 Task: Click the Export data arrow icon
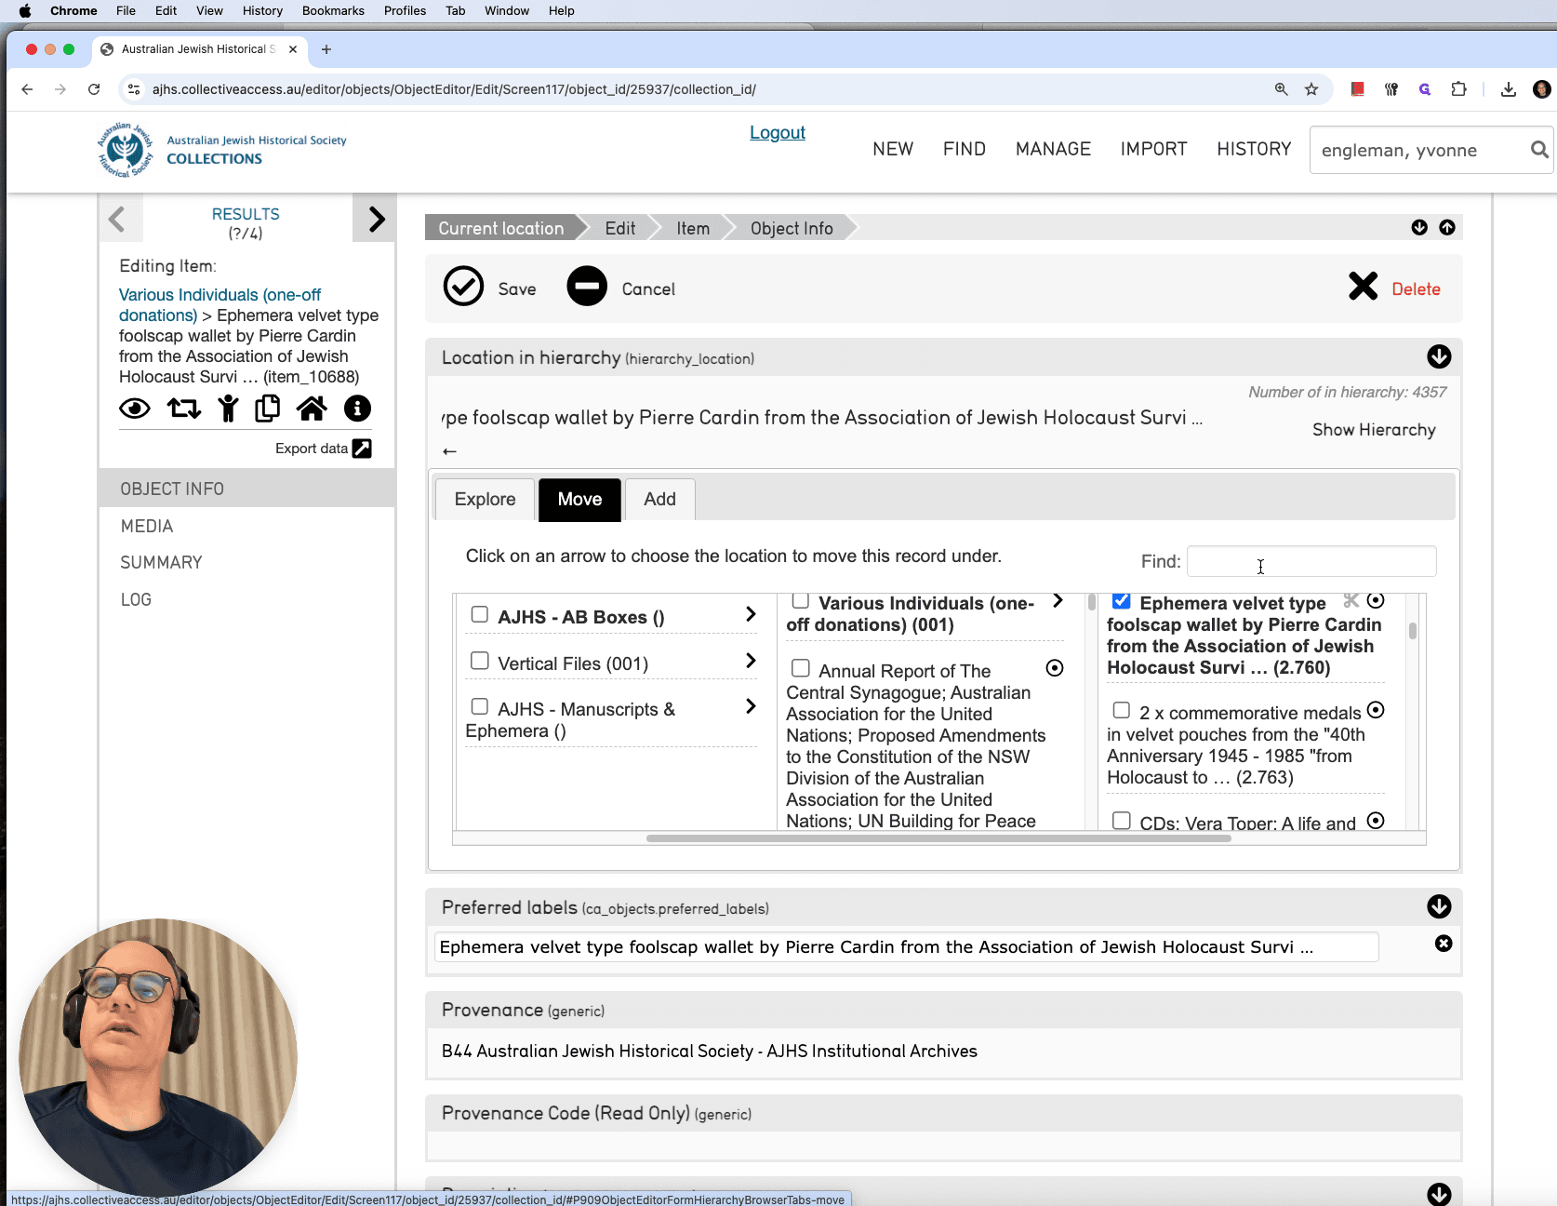click(x=362, y=449)
